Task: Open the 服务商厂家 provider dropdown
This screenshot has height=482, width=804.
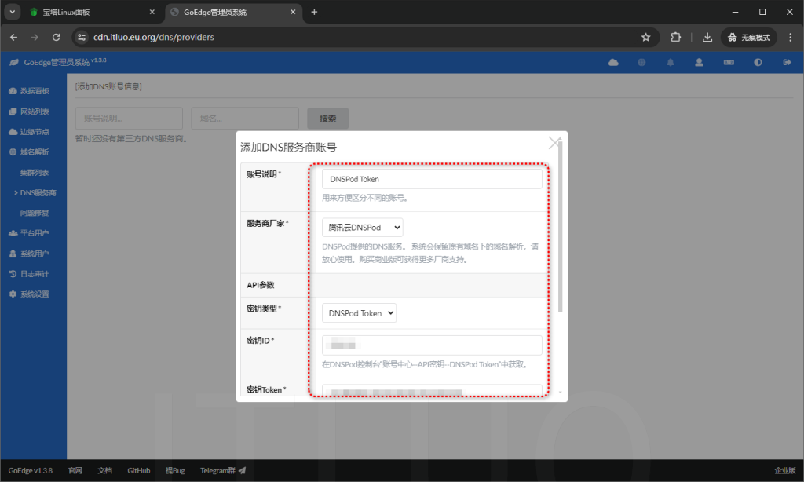Action: (362, 227)
